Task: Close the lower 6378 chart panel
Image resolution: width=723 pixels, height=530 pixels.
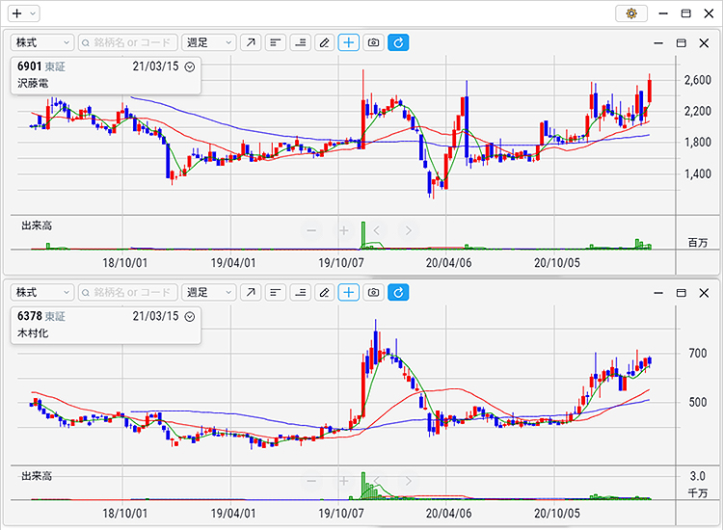Action: [x=704, y=293]
